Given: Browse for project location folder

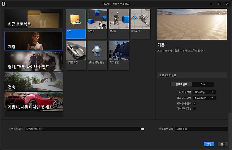Looking at the screenshot, I should point(142,129).
